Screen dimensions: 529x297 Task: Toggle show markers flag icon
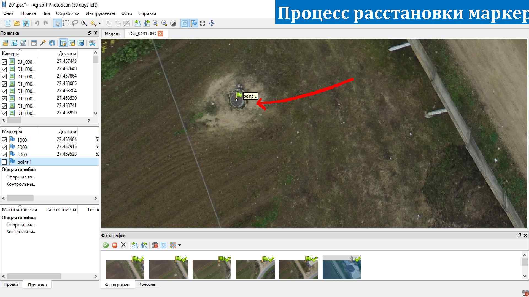coord(194,23)
